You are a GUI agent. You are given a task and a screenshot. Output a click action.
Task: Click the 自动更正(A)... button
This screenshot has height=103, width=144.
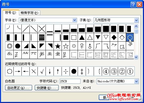click(18, 88)
